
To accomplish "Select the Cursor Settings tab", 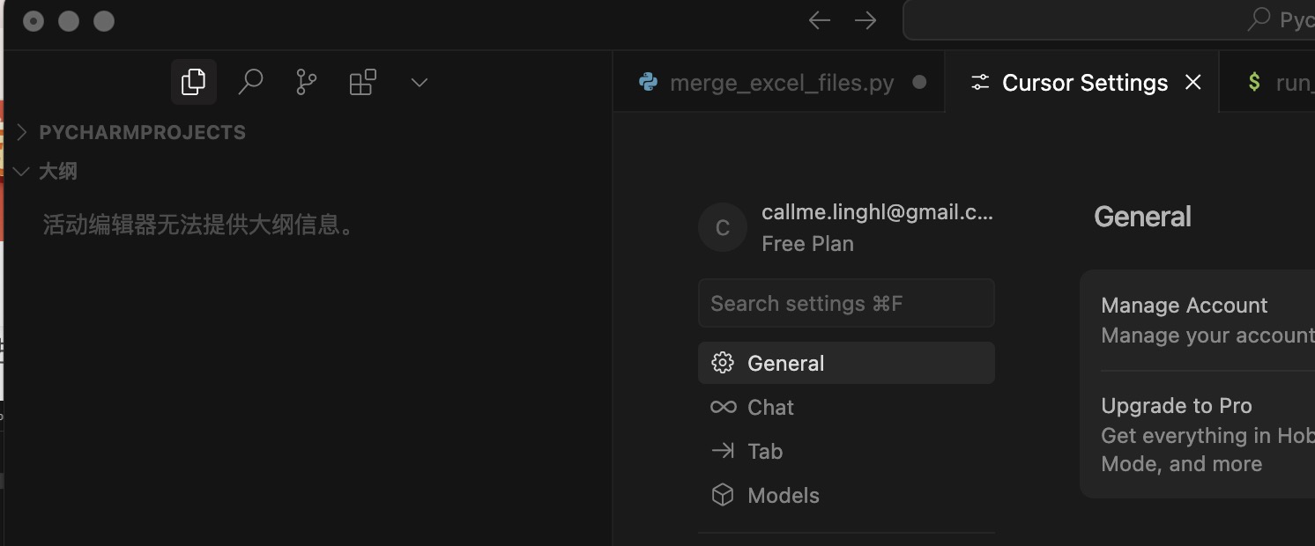I will [1070, 83].
